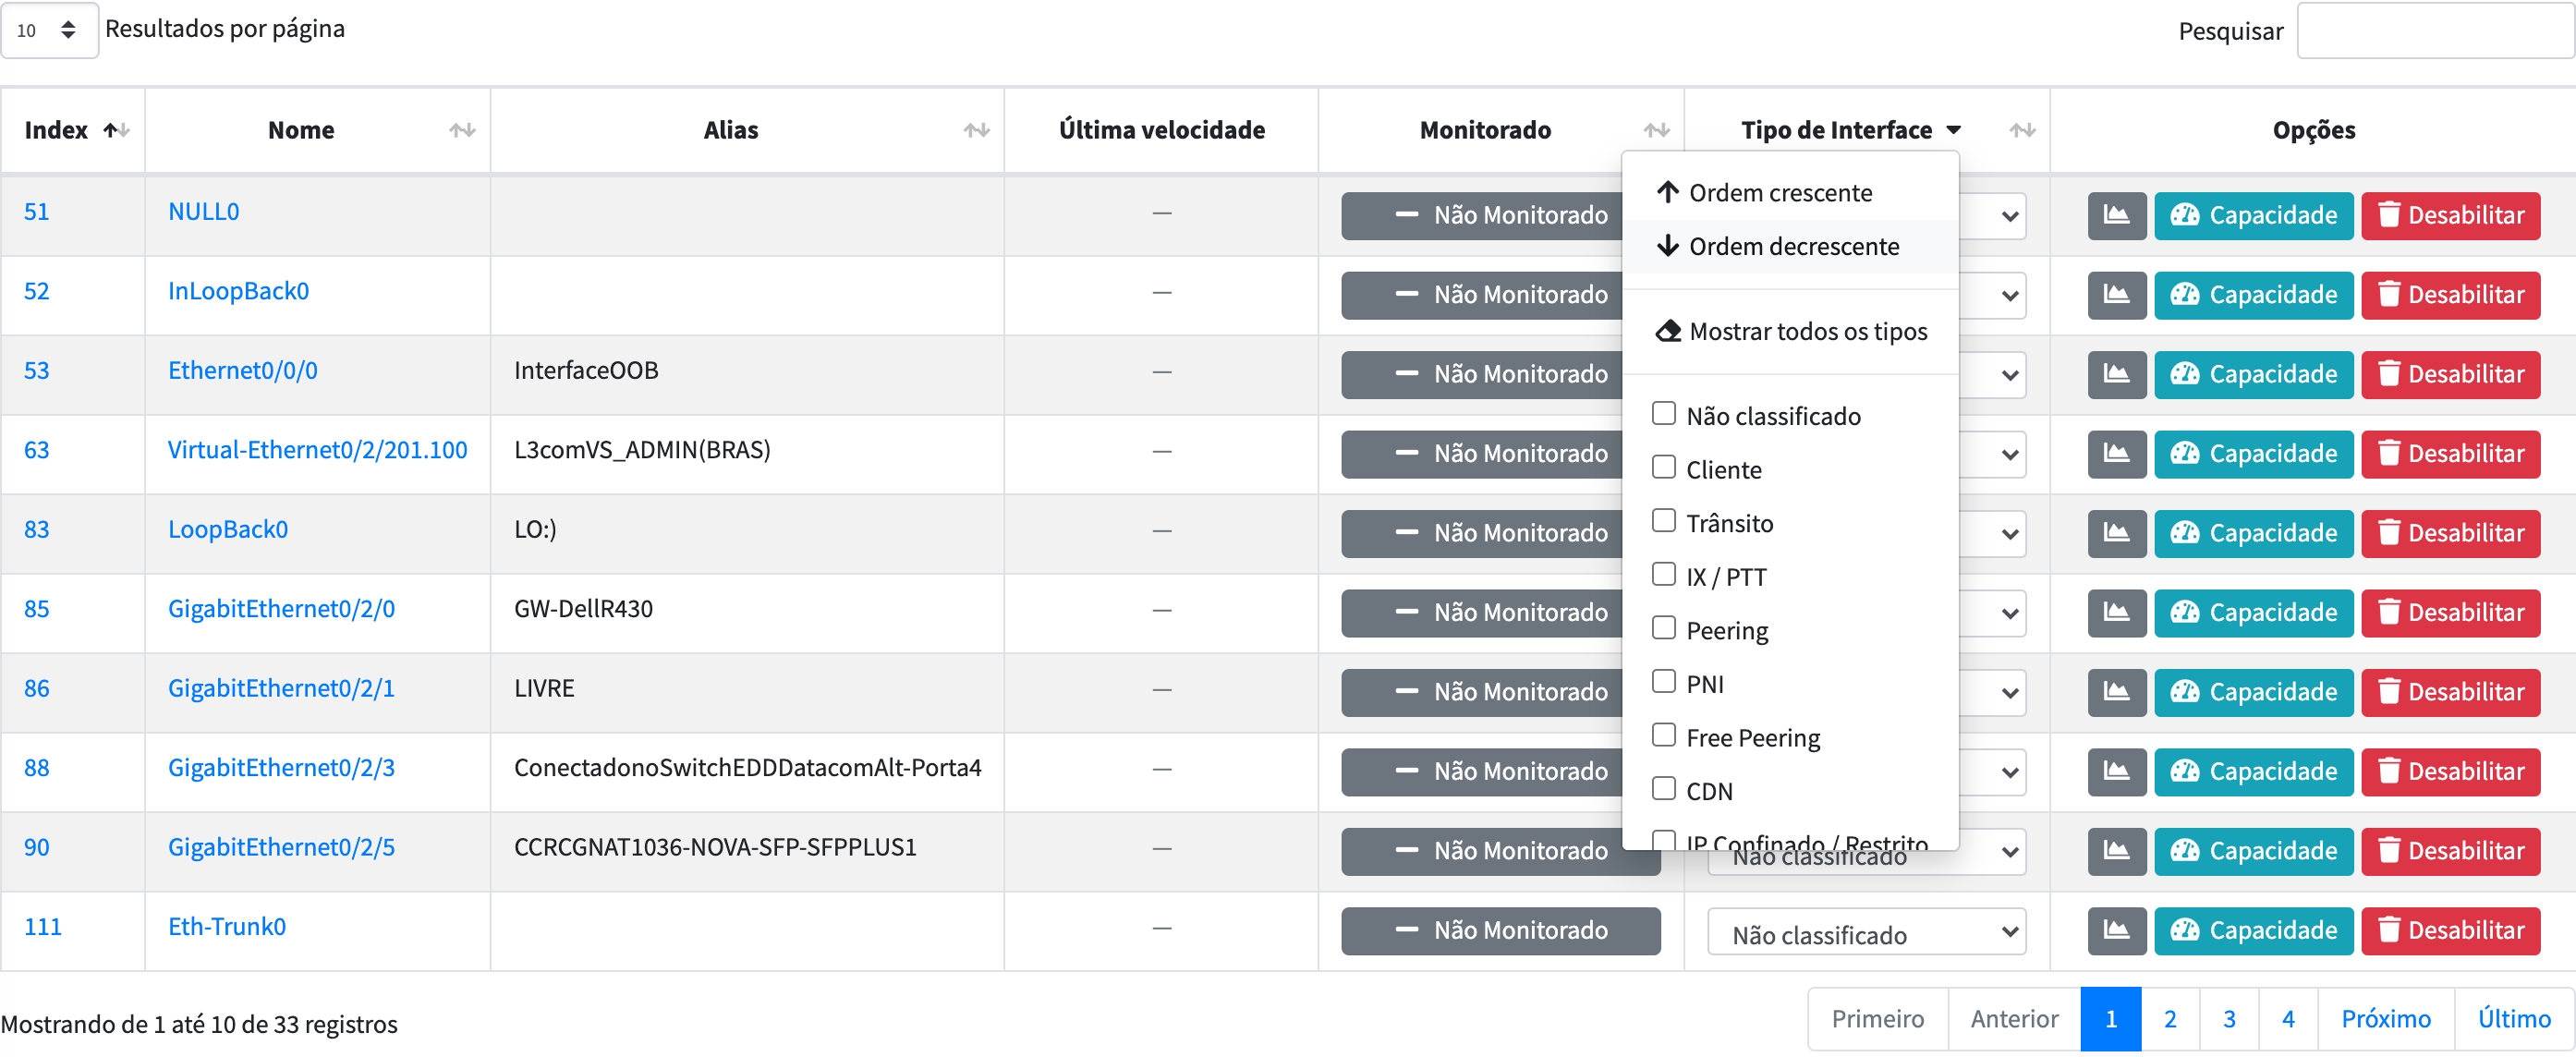Click the graph icon for Eth-Trunk0 interface
The height and width of the screenshot is (1057, 2576).
[2116, 930]
